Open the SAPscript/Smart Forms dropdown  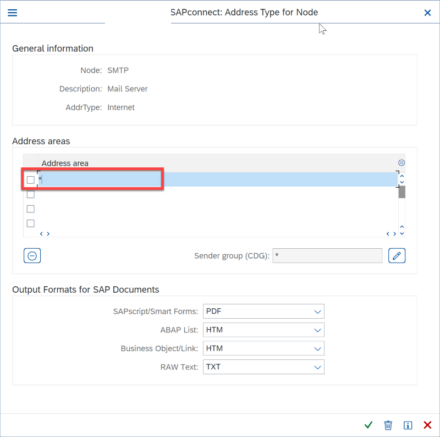click(263, 311)
